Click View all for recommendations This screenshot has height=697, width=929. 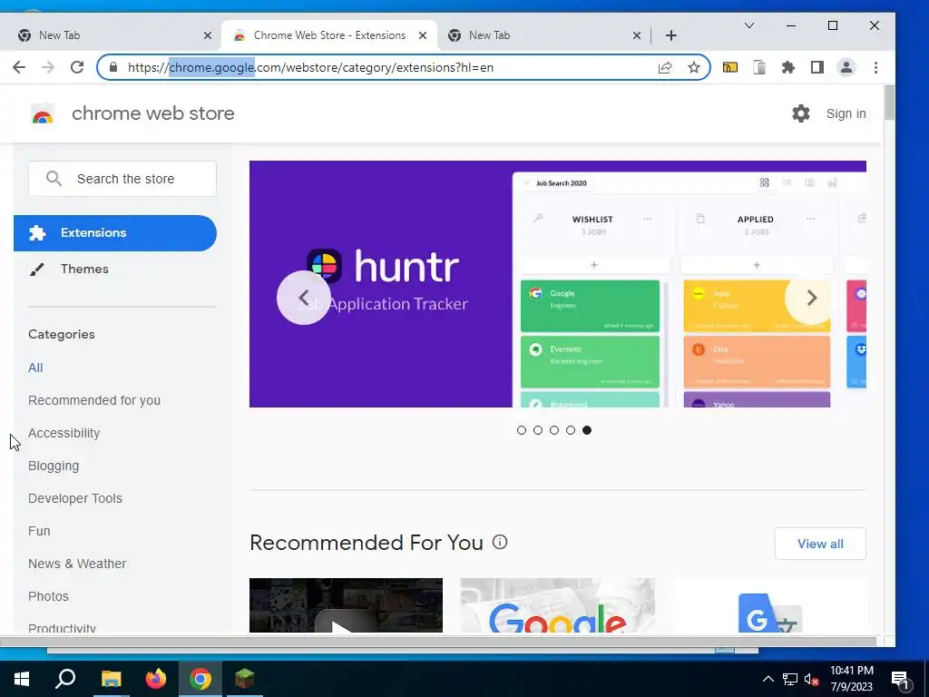[820, 544]
